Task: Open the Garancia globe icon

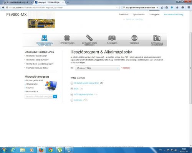Action: [x=134, y=38]
